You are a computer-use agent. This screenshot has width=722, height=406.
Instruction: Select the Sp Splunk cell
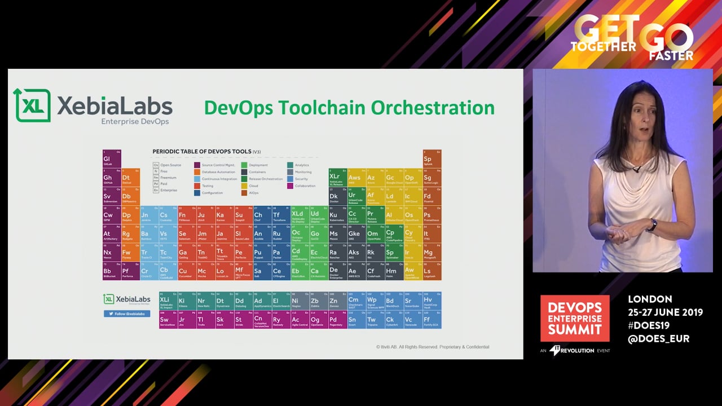432,158
